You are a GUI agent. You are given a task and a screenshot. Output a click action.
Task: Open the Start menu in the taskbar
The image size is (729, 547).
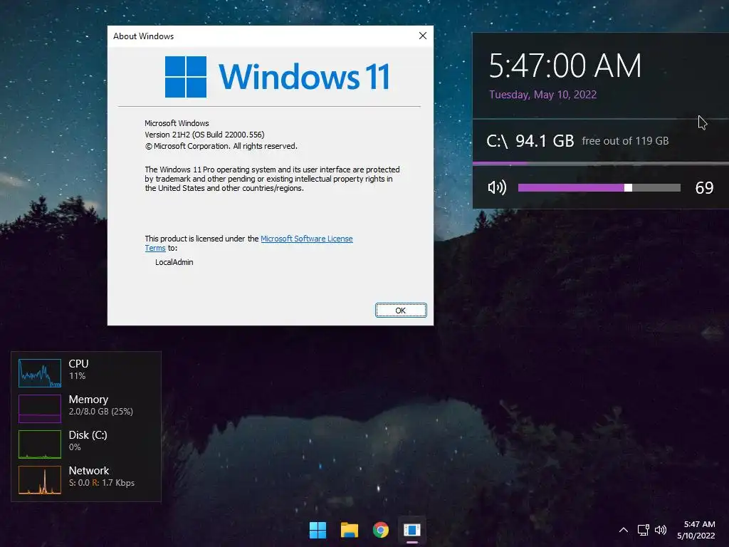(318, 530)
